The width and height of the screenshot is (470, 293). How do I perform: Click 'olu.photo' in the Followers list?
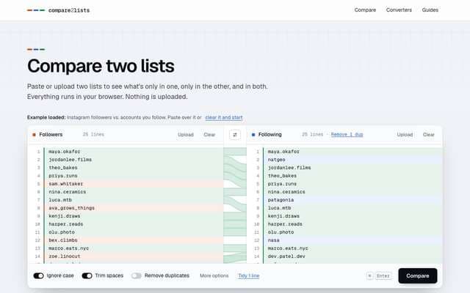pos(62,232)
